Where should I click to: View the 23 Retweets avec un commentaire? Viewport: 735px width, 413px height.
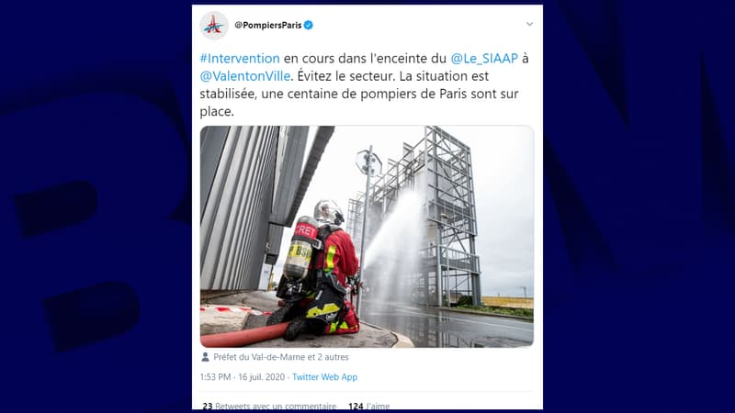click(269, 406)
